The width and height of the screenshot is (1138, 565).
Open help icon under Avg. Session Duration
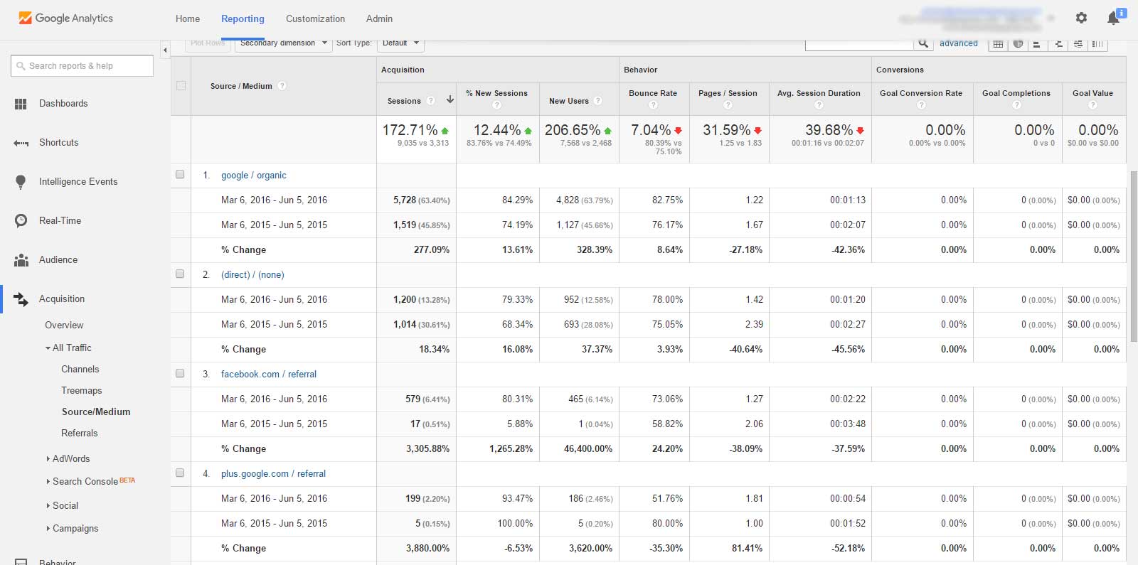(819, 105)
